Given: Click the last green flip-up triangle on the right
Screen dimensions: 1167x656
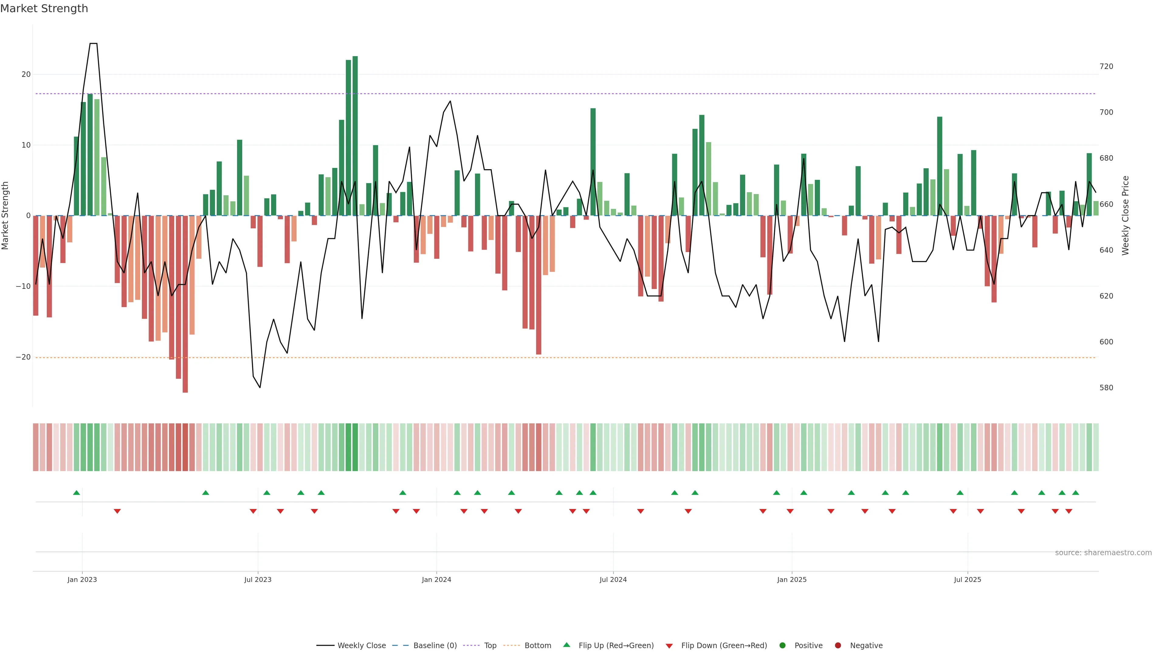Looking at the screenshot, I should point(1076,493).
